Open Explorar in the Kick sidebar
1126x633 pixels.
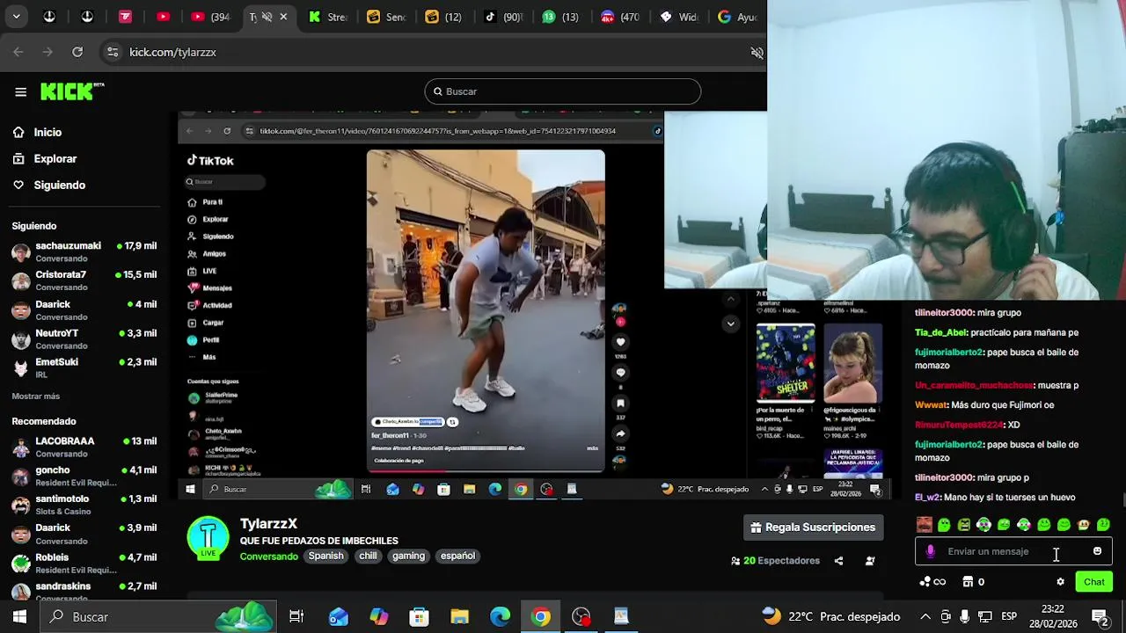pyautogui.click(x=55, y=159)
